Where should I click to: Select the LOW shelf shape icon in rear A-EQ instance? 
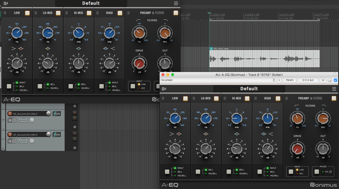tap(14, 48)
